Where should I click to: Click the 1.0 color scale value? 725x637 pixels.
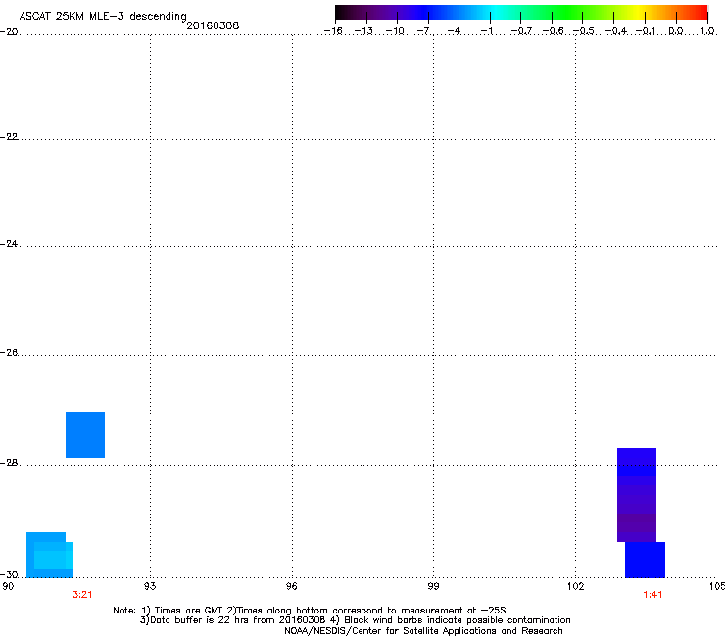pyautogui.click(x=707, y=31)
